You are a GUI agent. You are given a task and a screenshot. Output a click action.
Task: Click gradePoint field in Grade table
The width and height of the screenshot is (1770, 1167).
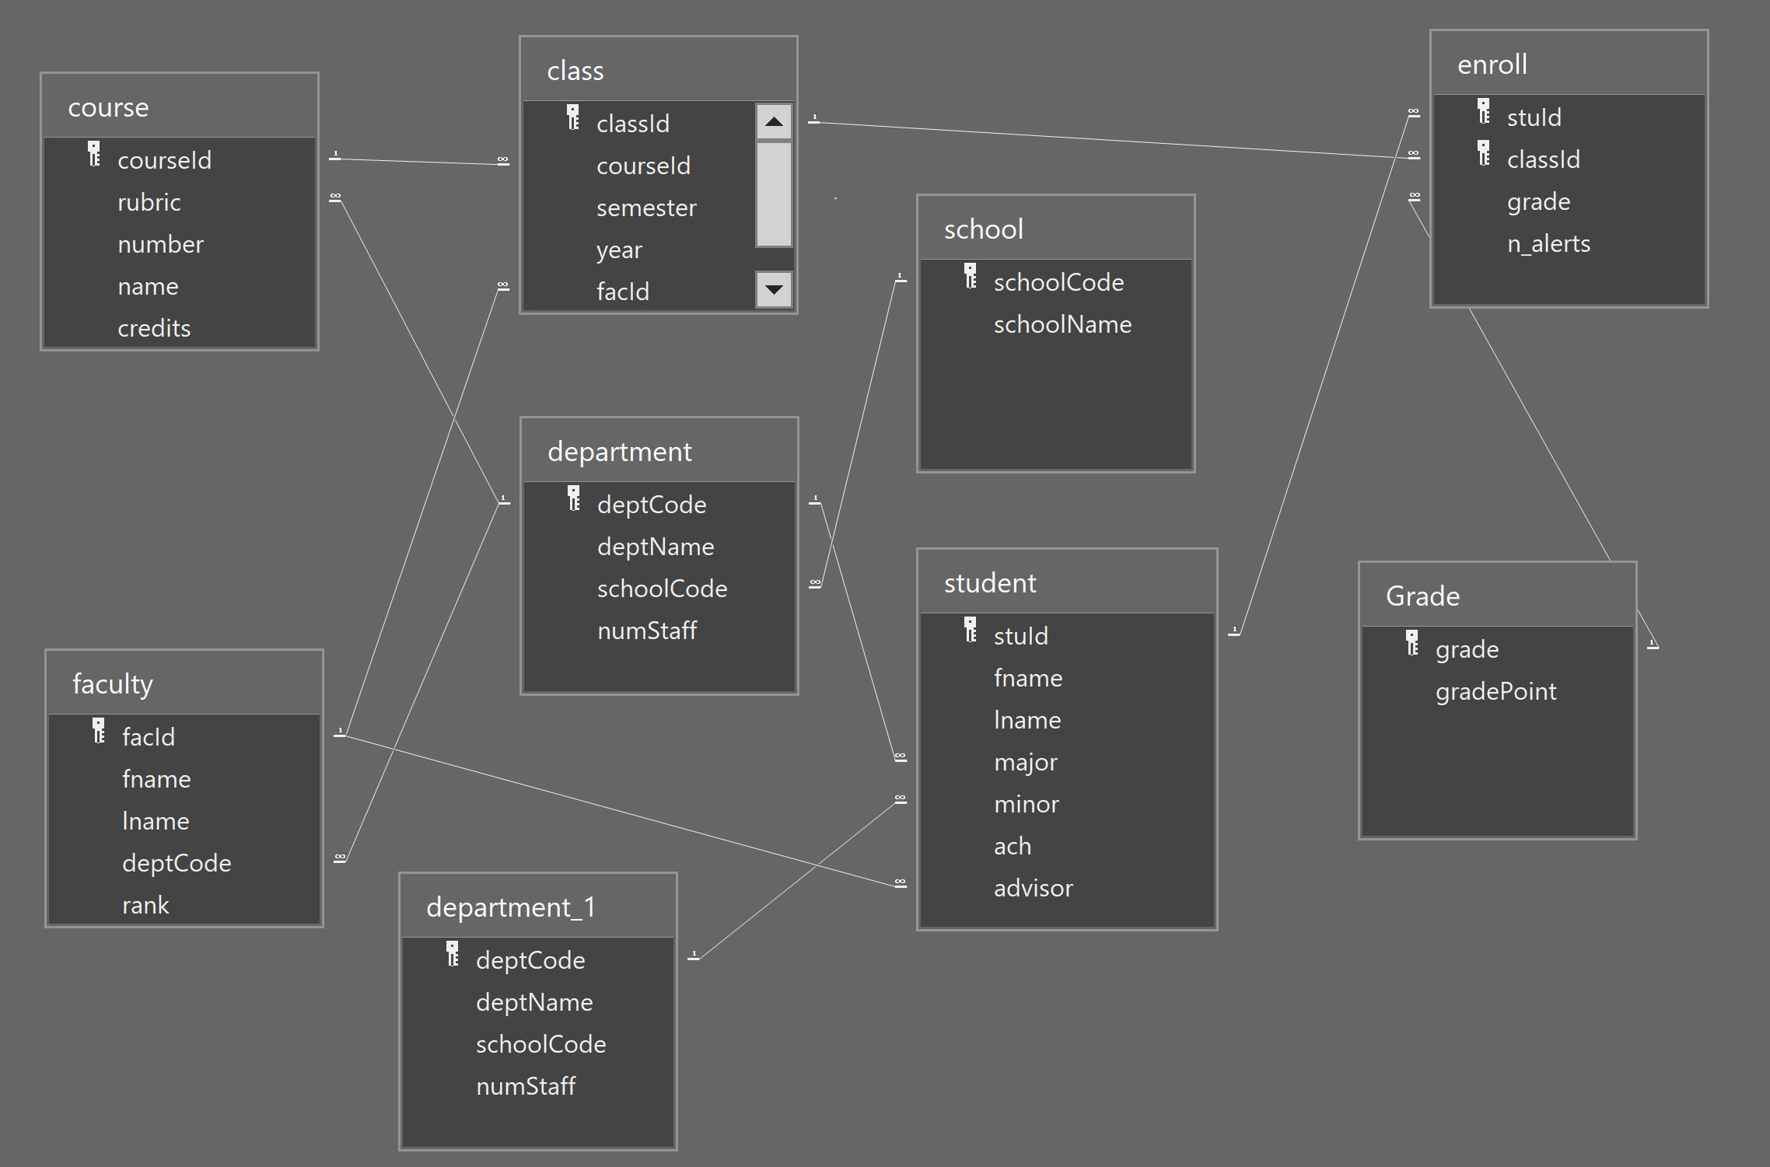pyautogui.click(x=1495, y=691)
